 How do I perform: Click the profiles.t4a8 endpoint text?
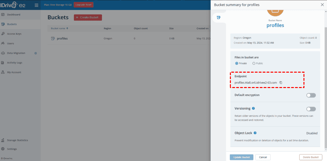[x=256, y=83]
